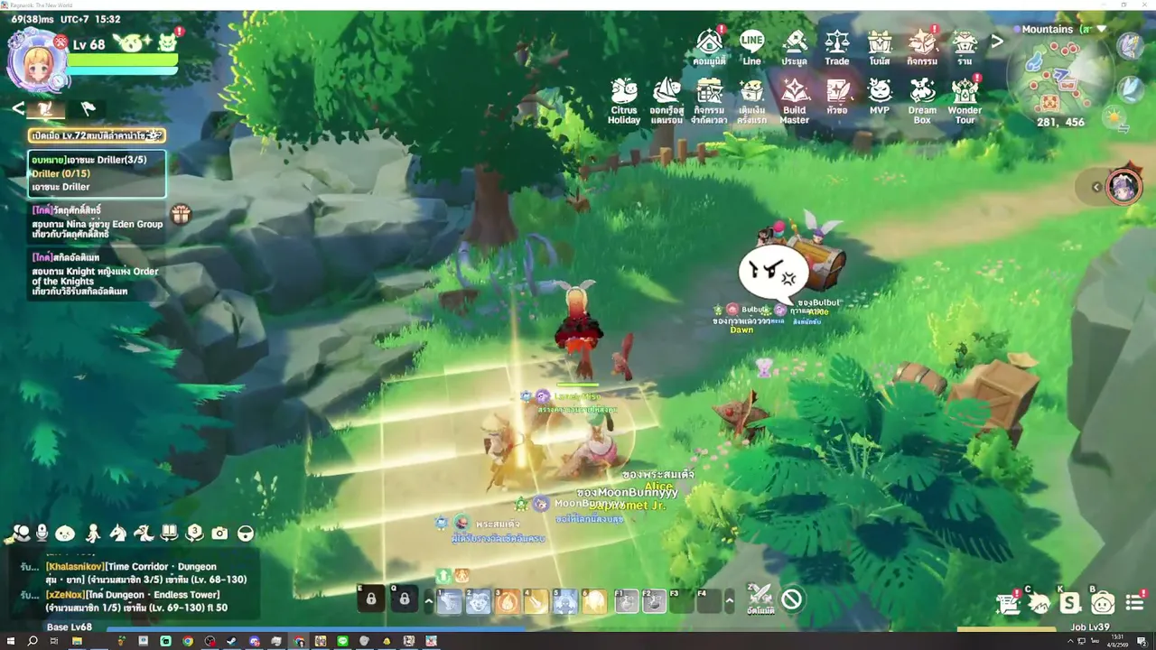Open Google Chrome from the taskbar
Screen dimensions: 1156x650
click(188, 641)
